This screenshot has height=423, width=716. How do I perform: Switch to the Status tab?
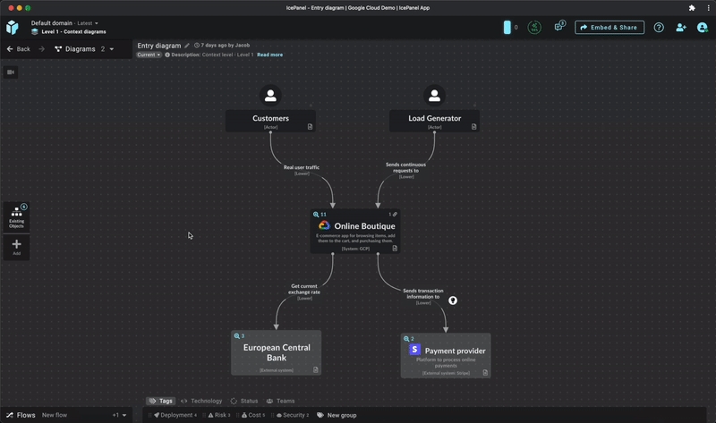pyautogui.click(x=244, y=402)
